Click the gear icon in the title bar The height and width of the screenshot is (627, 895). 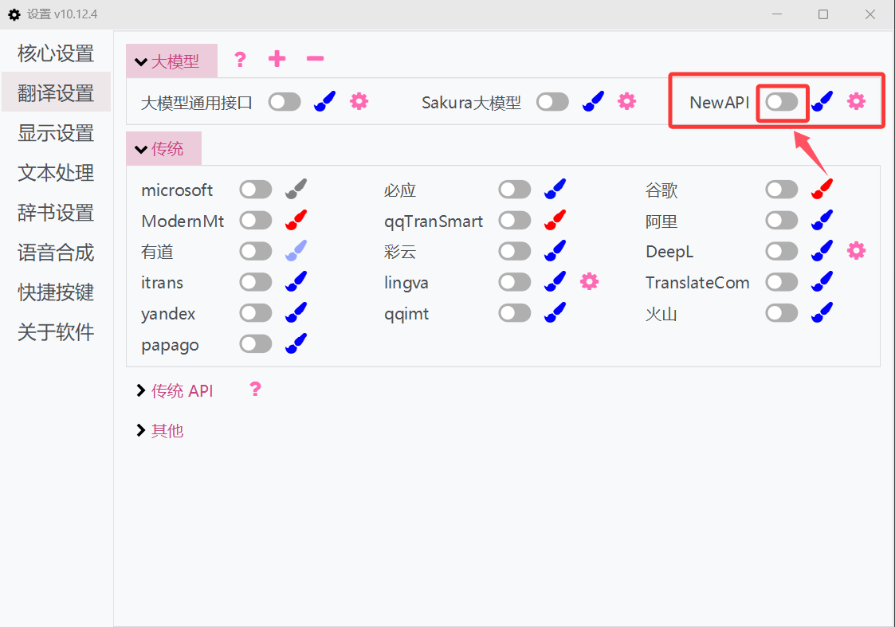pos(14,14)
